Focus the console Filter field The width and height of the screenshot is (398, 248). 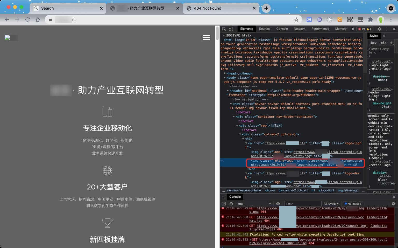click(x=303, y=204)
